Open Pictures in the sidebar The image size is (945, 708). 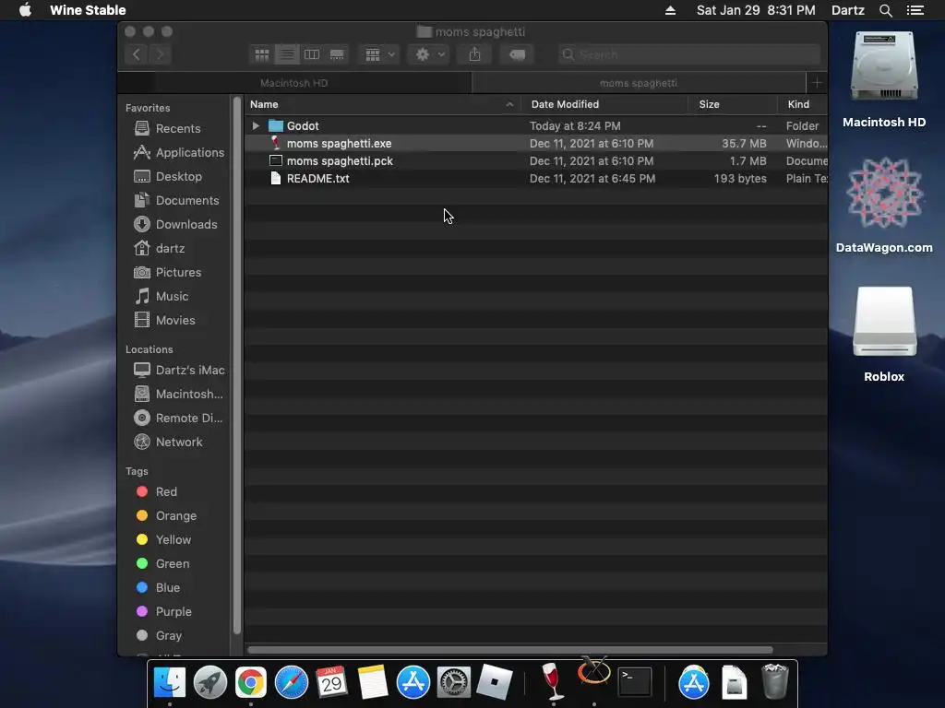pos(178,272)
